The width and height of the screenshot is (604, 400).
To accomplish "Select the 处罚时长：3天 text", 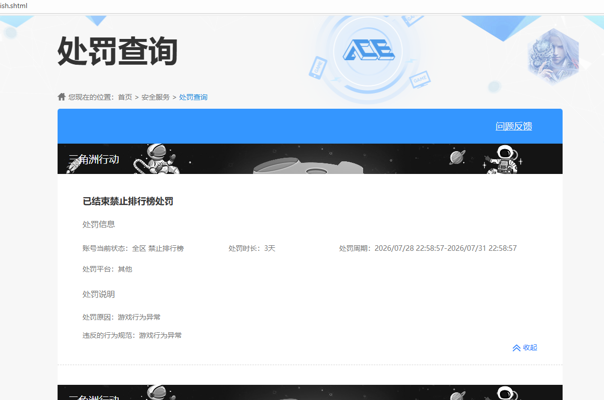I will pos(252,248).
